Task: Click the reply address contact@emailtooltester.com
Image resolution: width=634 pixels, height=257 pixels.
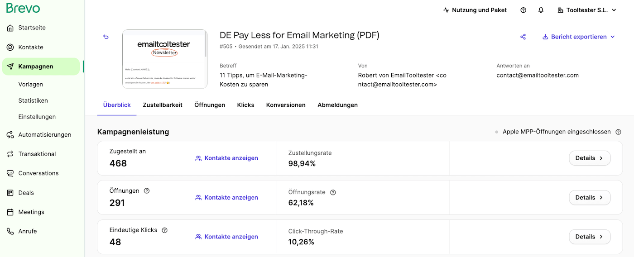Action: (x=538, y=76)
